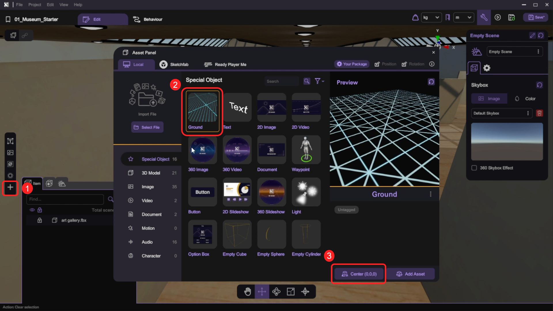Click the play preview icon in top bar
Screen dimensions: 553x311
click(x=498, y=18)
